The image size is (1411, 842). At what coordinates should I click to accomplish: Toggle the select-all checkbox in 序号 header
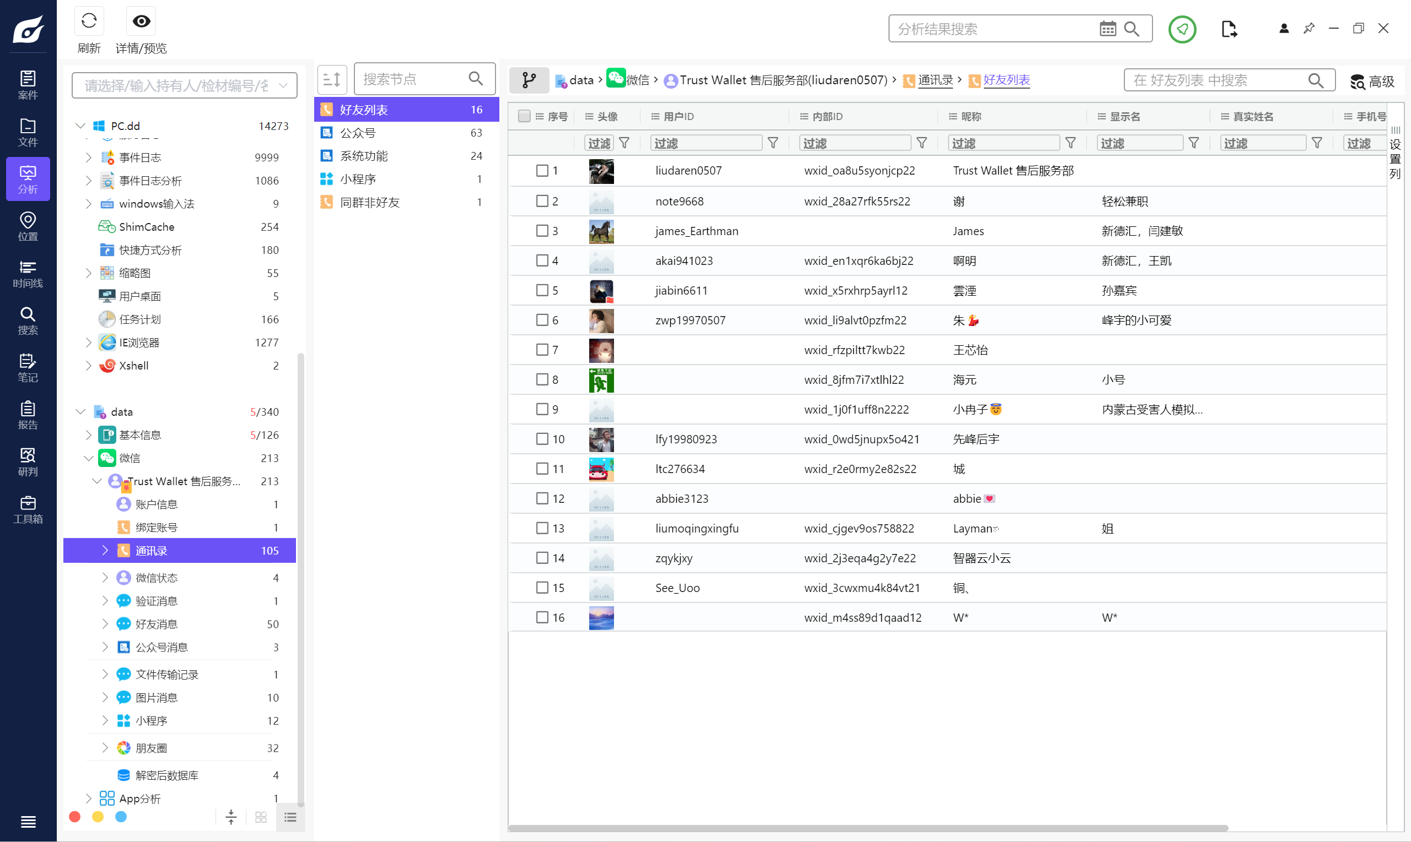pyautogui.click(x=524, y=116)
